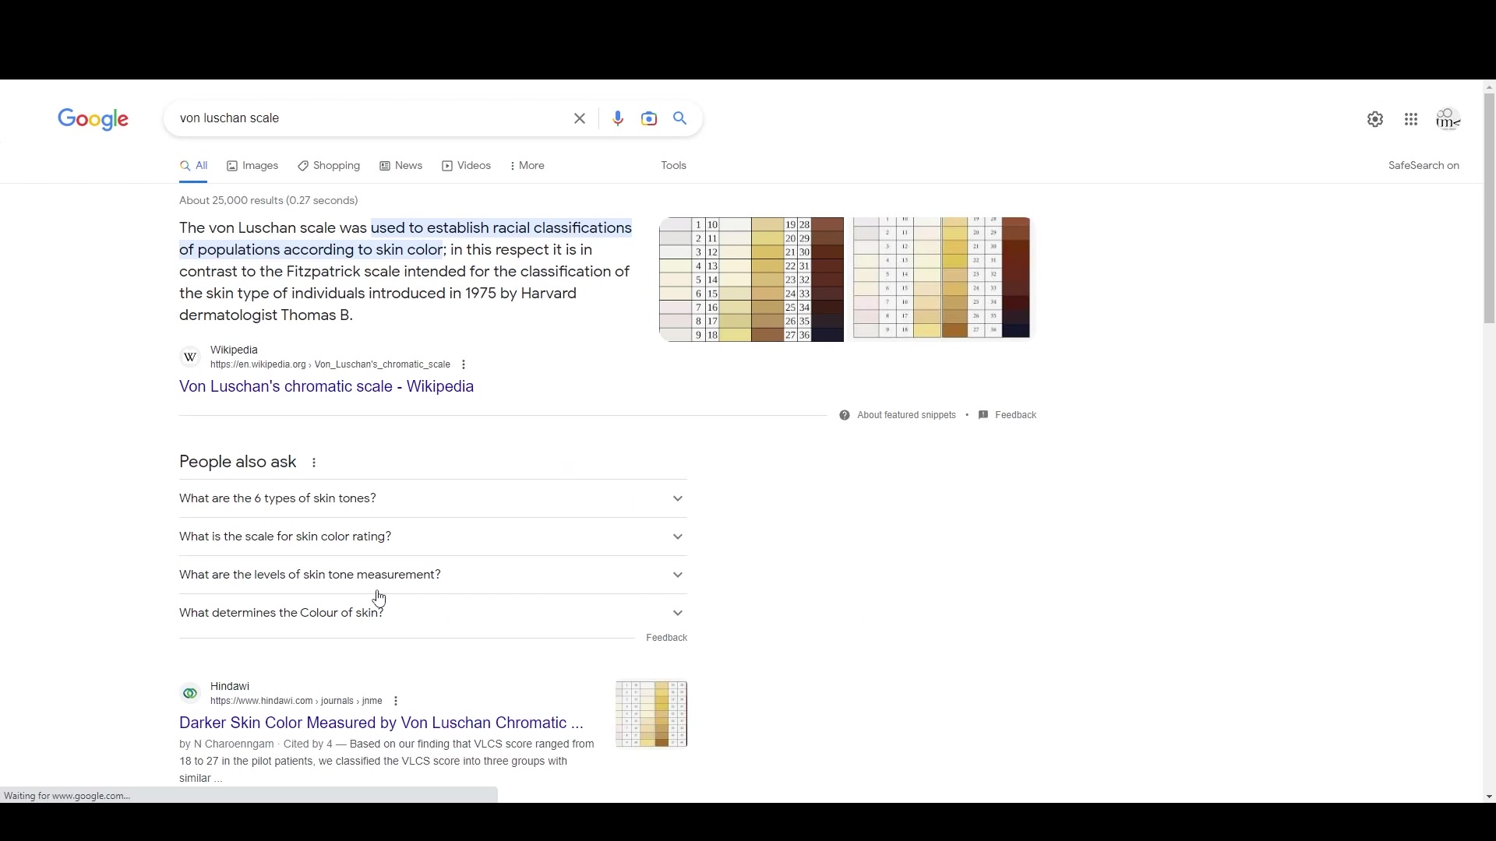Open options for the Hindawi result

(396, 701)
